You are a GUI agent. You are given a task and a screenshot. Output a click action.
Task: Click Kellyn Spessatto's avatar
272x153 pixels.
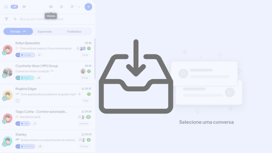click(8, 49)
